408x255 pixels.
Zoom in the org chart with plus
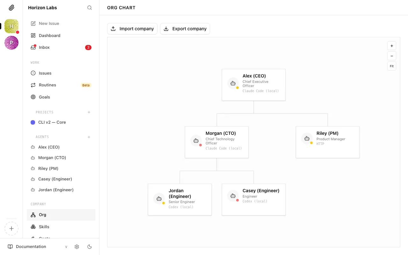point(392,46)
